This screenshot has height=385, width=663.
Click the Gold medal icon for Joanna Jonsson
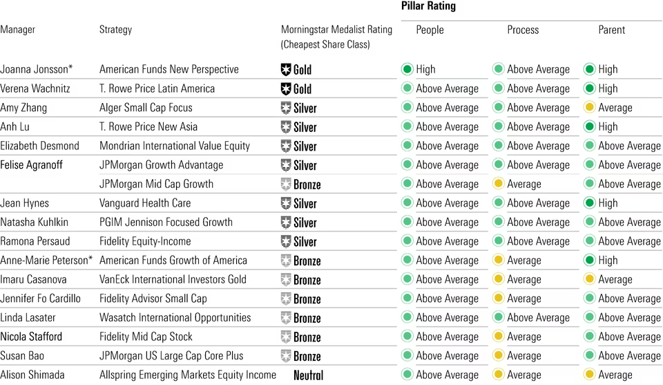click(x=286, y=70)
